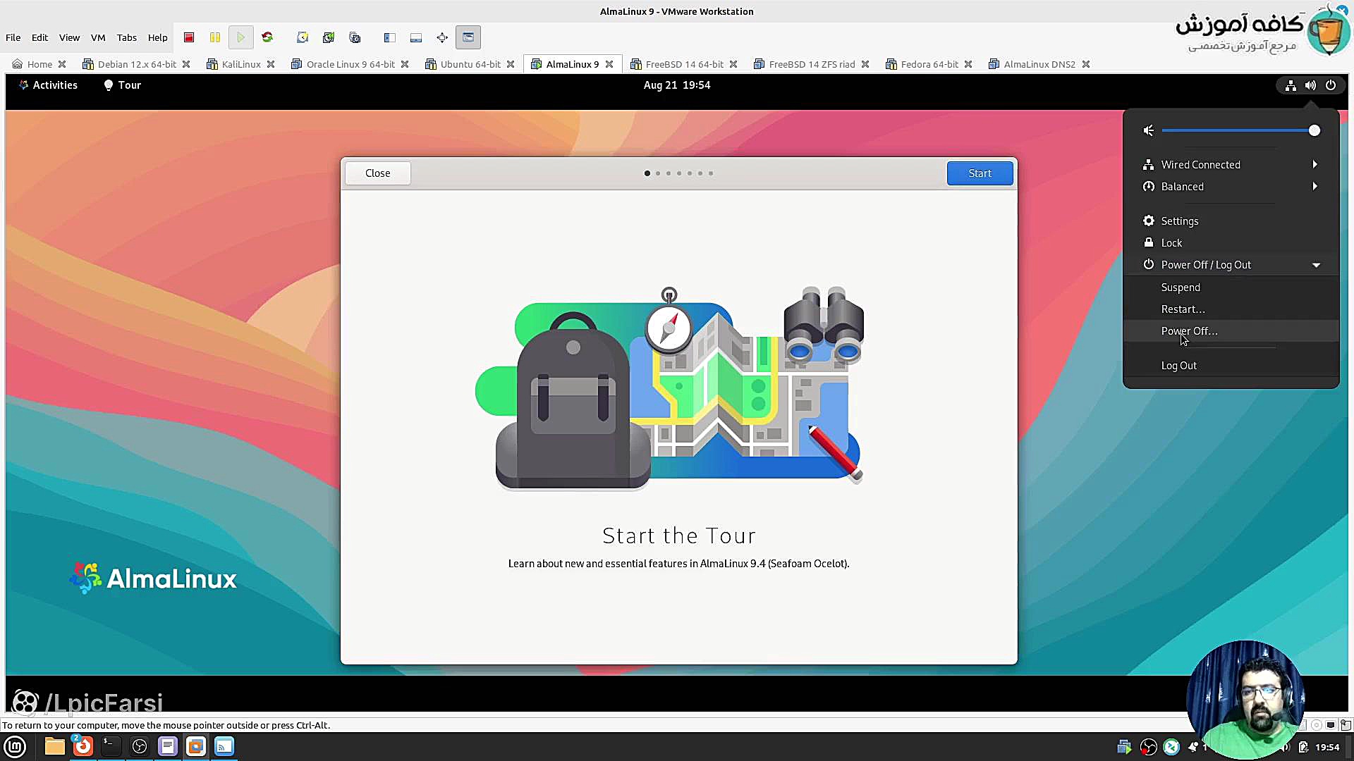This screenshot has height=761, width=1354.
Task: Click the notification bell tray icon
Action: pyautogui.click(x=1193, y=747)
